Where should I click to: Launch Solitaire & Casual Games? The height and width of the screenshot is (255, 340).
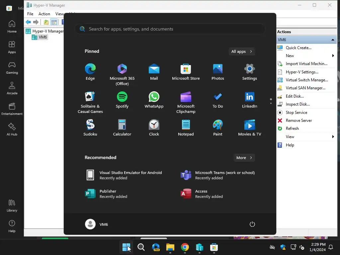pos(90,103)
